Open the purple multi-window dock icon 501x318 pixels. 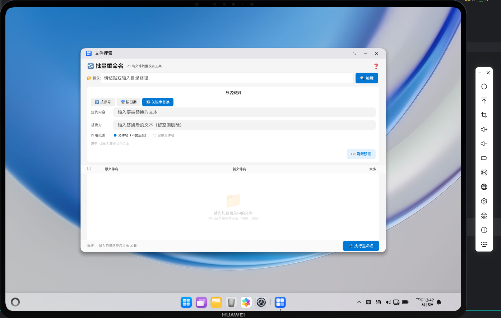click(x=201, y=302)
